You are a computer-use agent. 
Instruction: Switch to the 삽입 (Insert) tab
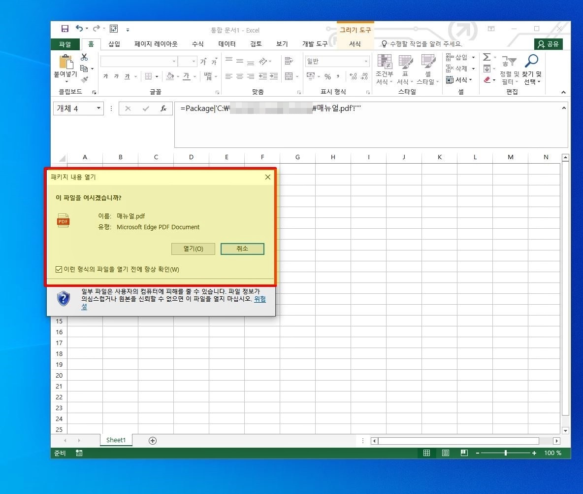pyautogui.click(x=114, y=44)
